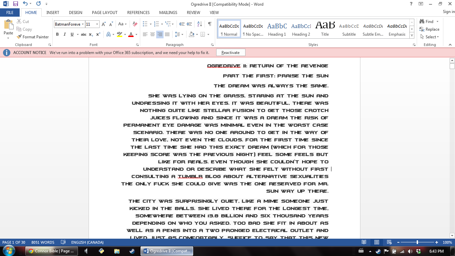Apply strikethrough formatting
Viewport: 455px width, 256px height.
point(84,34)
